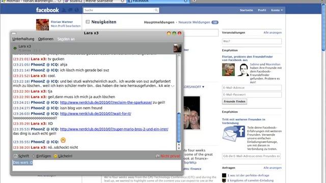The height and width of the screenshot is (183, 326).
Task: Click green online status icon beside Lara x3
Action: click(15, 48)
